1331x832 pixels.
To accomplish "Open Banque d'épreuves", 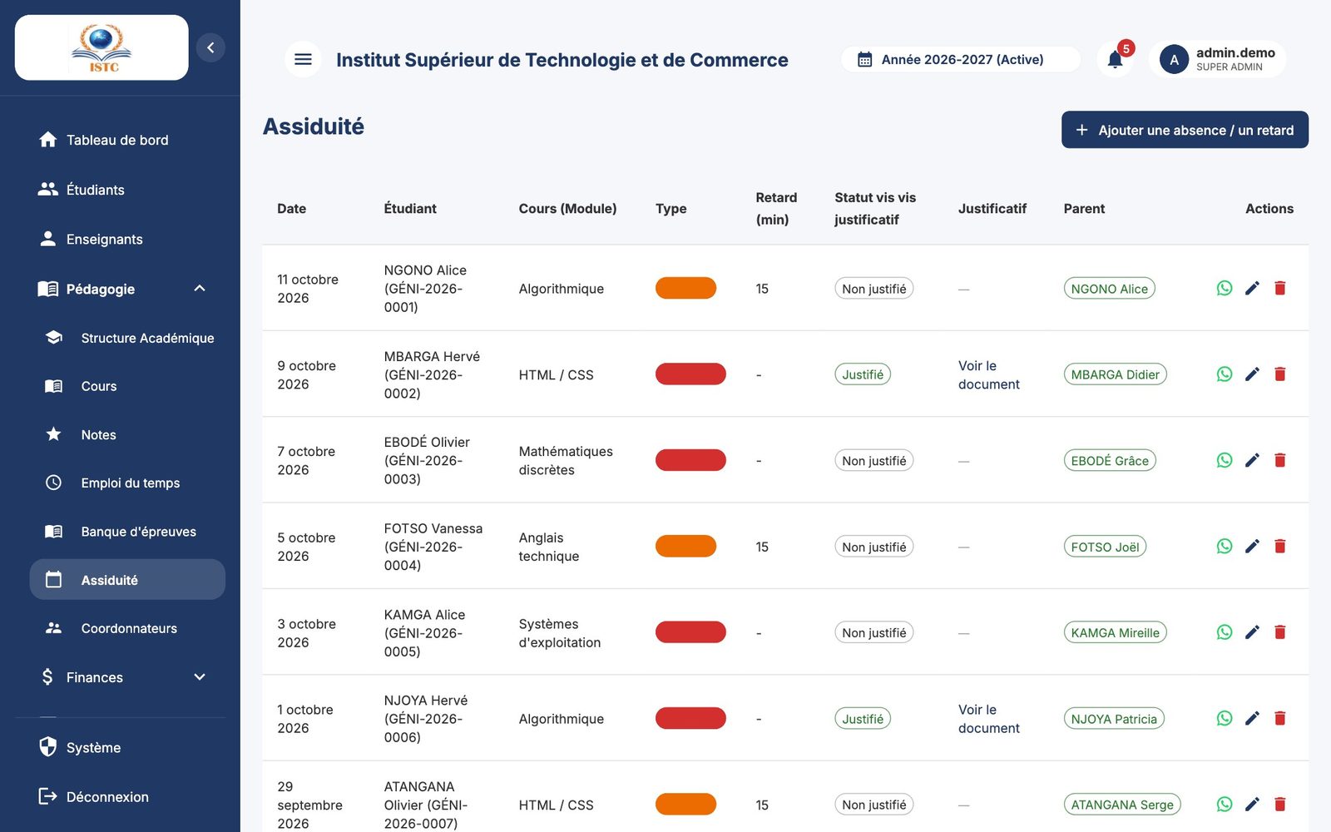I will click(x=127, y=532).
